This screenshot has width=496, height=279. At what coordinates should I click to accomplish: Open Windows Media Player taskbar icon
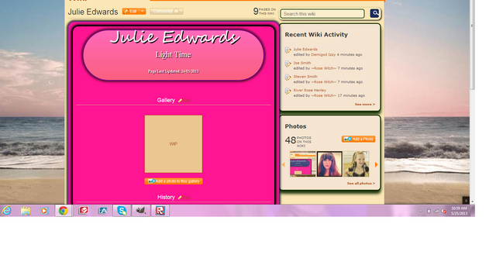(x=44, y=211)
